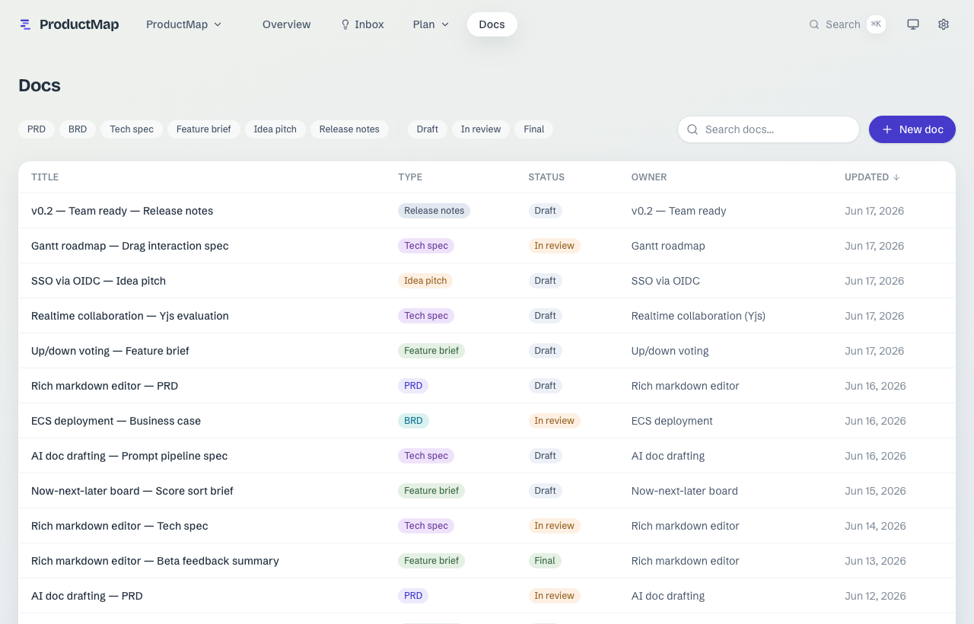Click owner 'SSO via OIDC' cell
The width and height of the screenshot is (974, 624).
click(x=666, y=281)
